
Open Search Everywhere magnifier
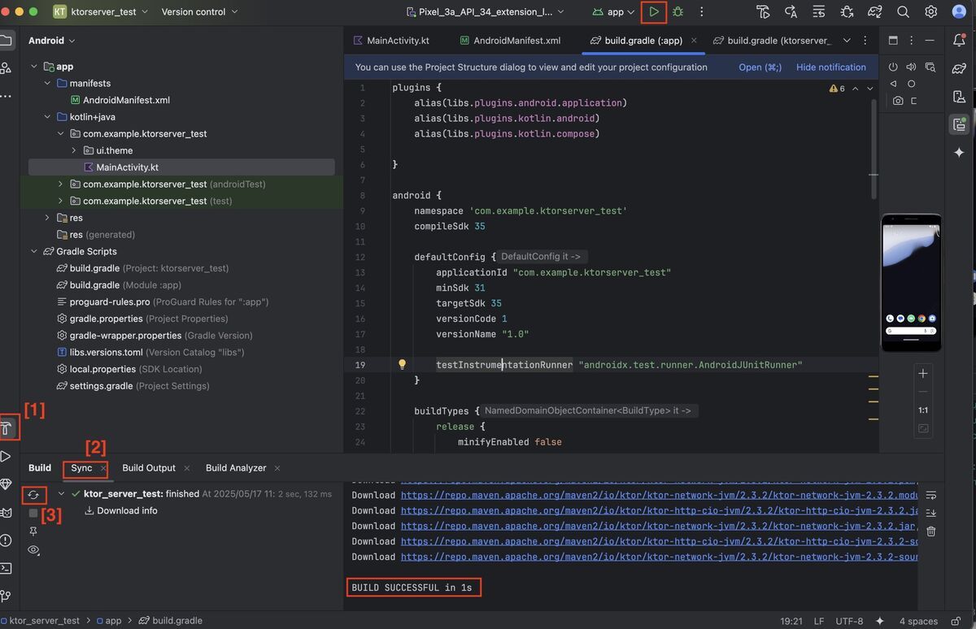pos(903,12)
